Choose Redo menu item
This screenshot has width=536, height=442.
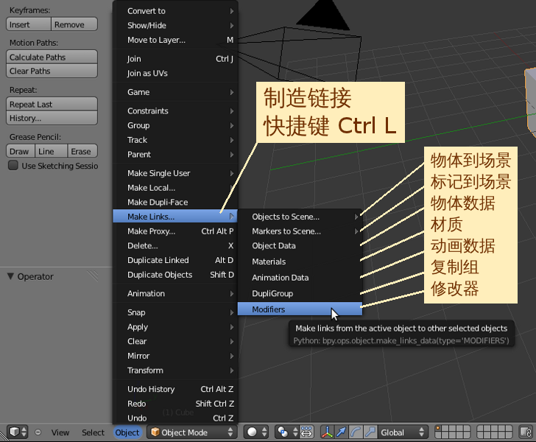point(175,404)
